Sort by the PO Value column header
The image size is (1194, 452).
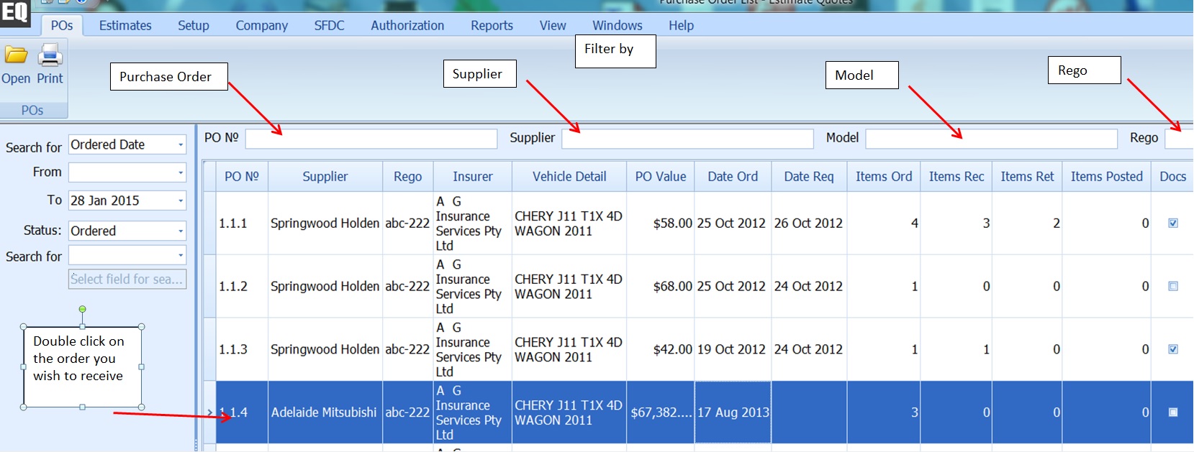pyautogui.click(x=661, y=177)
